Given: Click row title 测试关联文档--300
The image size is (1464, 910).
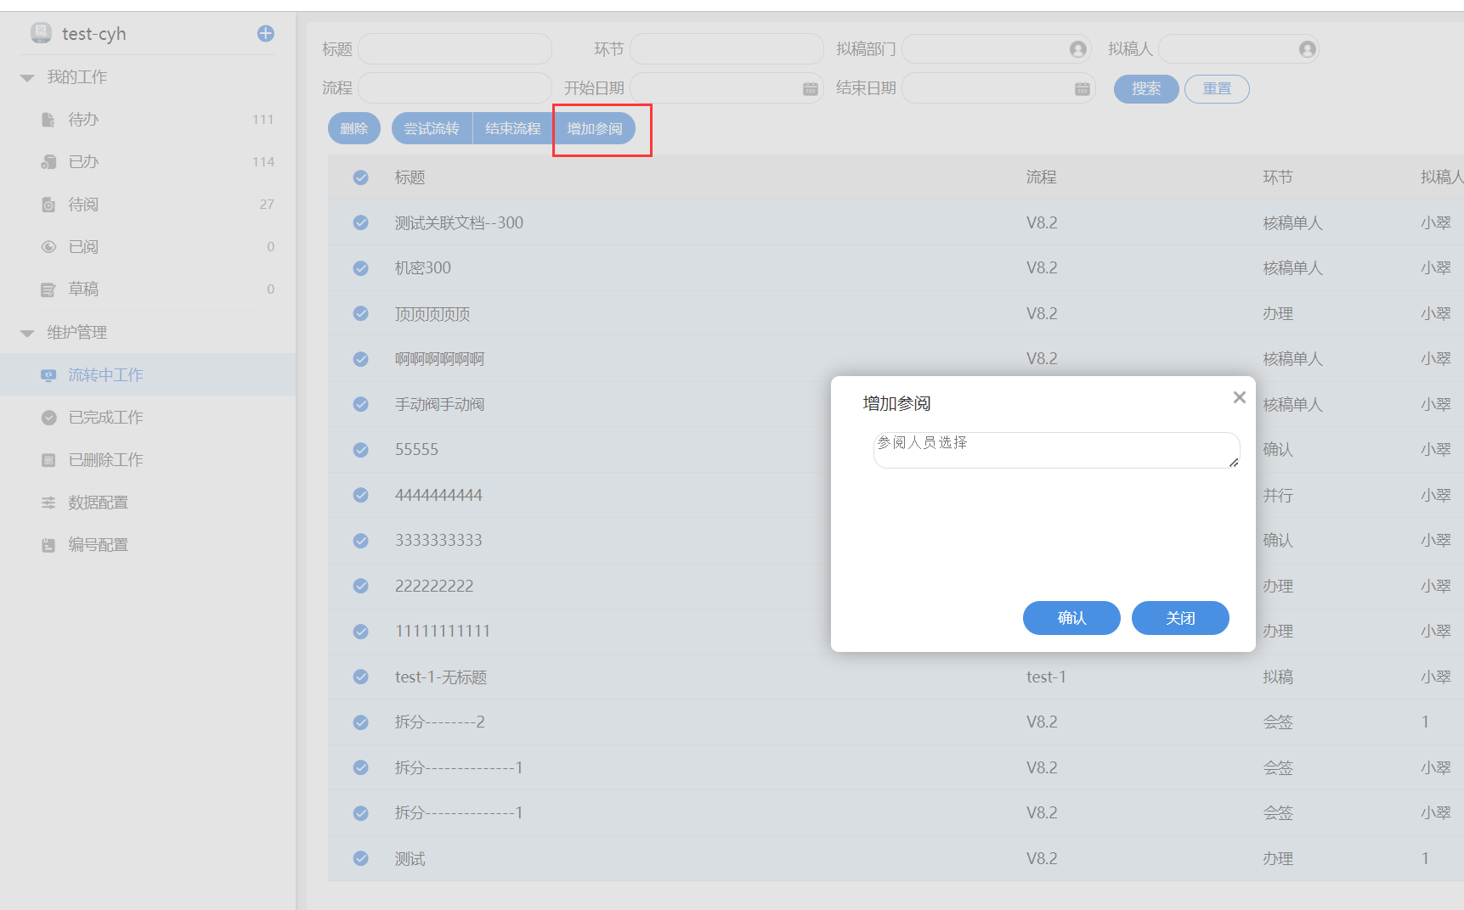Looking at the screenshot, I should click(x=459, y=222).
